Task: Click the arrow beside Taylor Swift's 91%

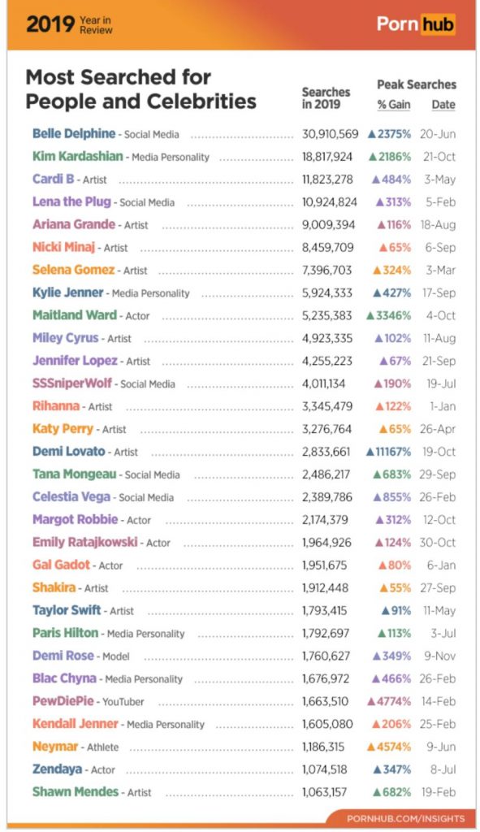Action: click(x=386, y=611)
